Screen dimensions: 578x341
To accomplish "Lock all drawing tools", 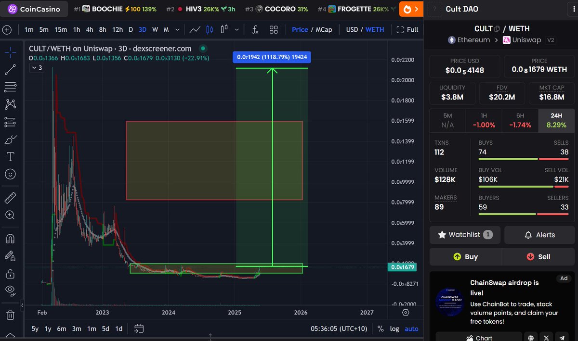I will pyautogui.click(x=10, y=273).
